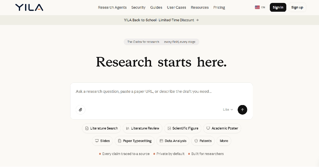The image size is (319, 167).
Task: Click the Sign up button
Action: pos(297,7)
